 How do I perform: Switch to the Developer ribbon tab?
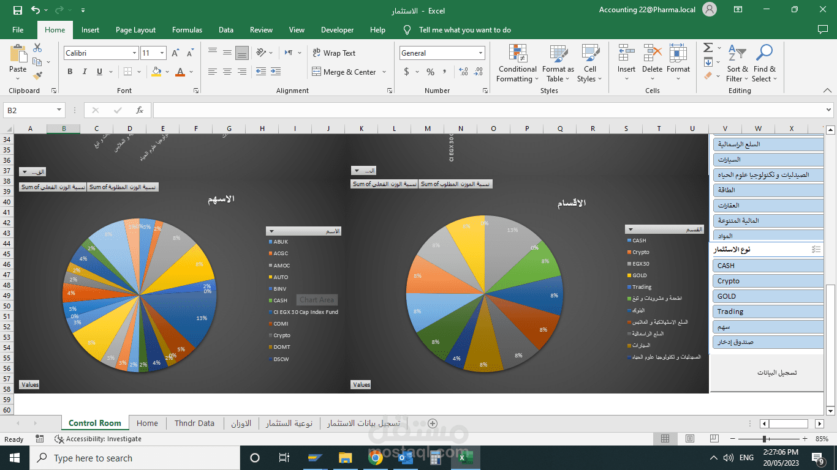338,30
